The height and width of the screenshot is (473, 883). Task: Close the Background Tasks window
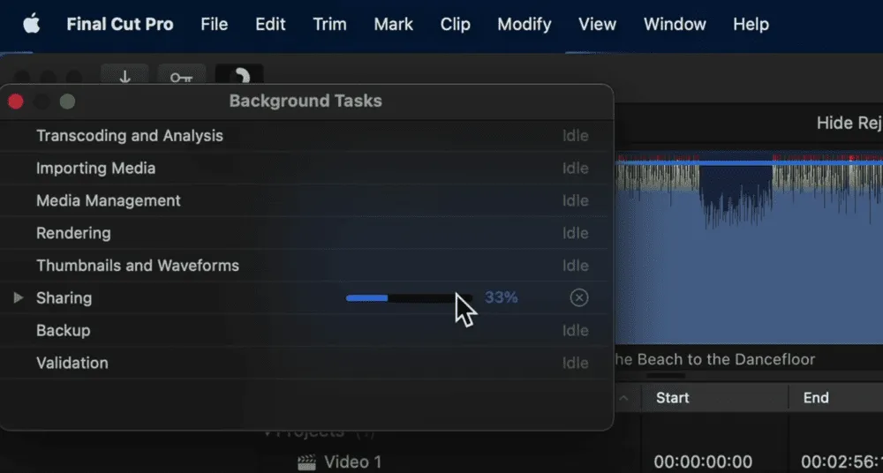(16, 101)
